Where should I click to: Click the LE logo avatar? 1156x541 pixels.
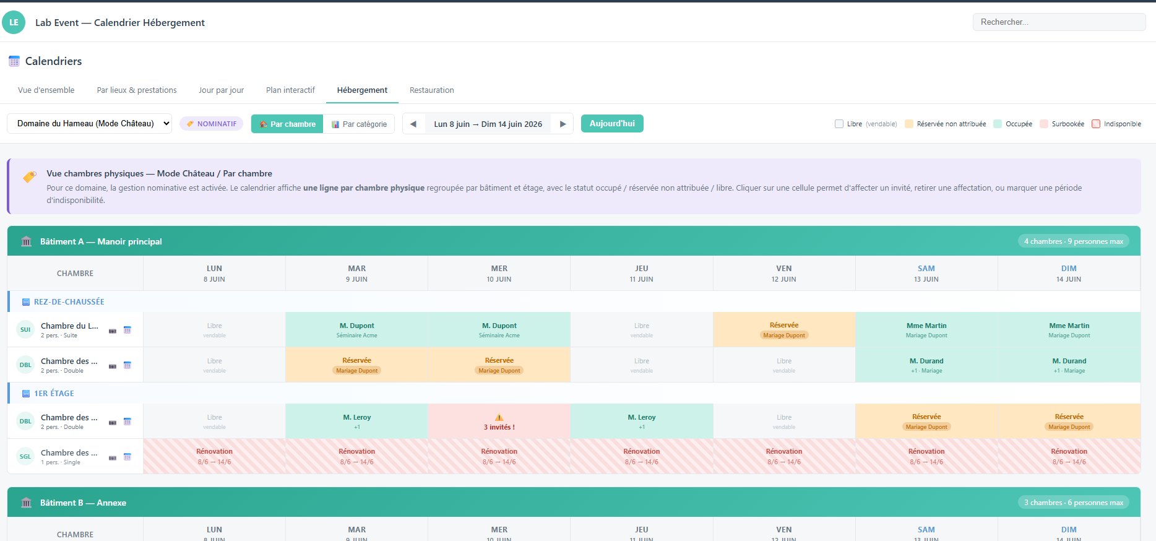pos(14,22)
